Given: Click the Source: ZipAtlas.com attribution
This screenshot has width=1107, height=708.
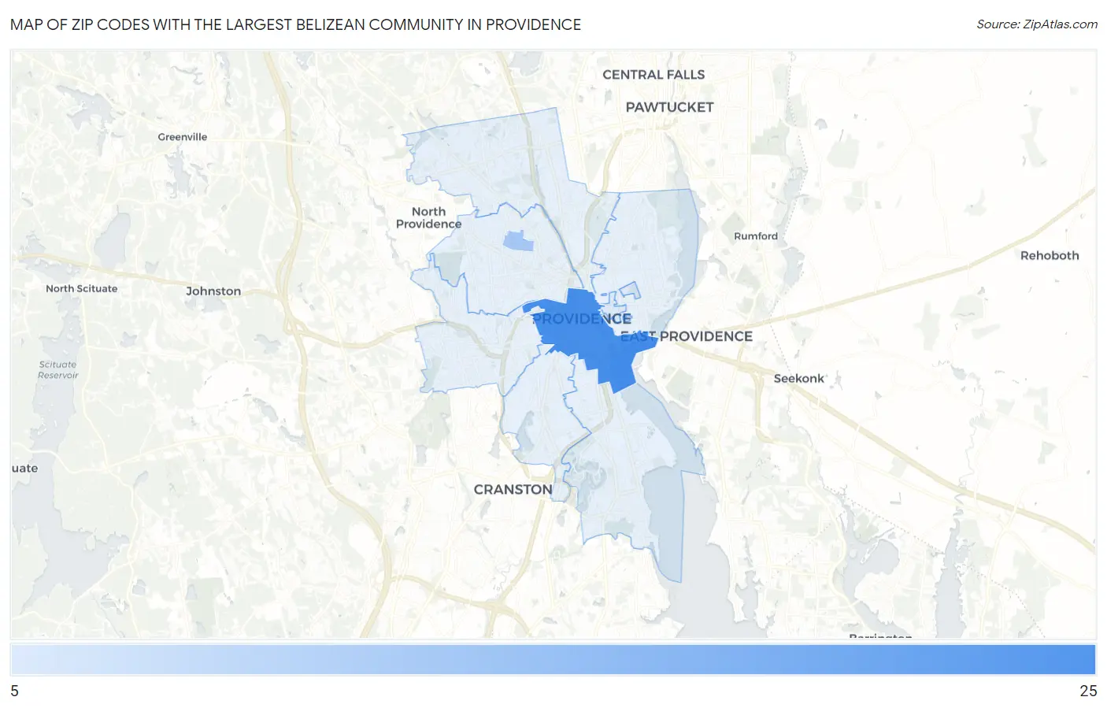Looking at the screenshot, I should point(1036,24).
